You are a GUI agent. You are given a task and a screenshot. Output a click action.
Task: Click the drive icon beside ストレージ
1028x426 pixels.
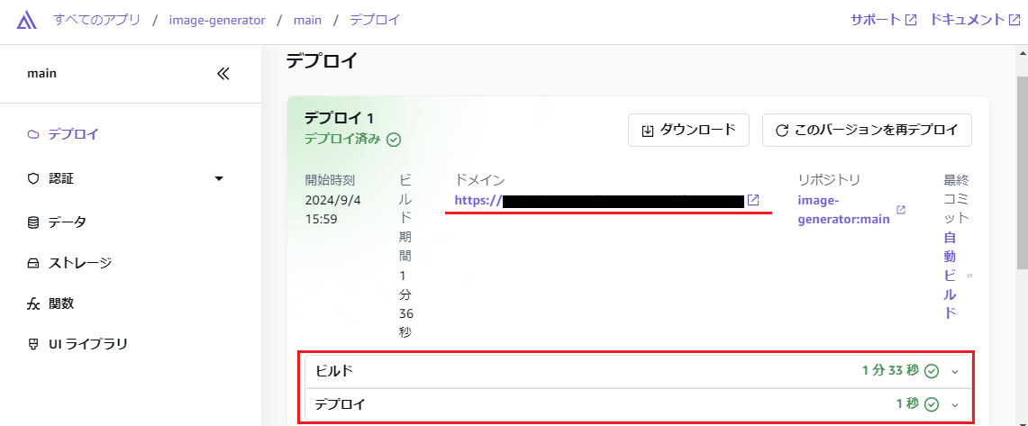[33, 264]
